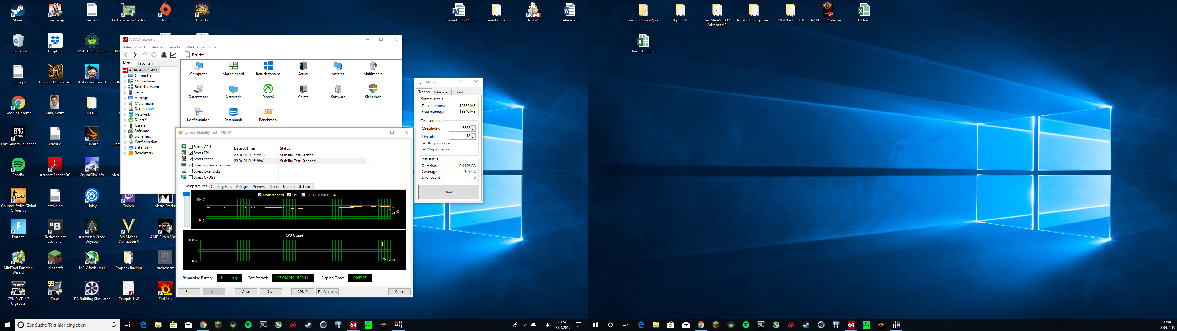This screenshot has width=1177, height=331.
Task: Expand the Motherboard tree node
Action: (x=125, y=82)
